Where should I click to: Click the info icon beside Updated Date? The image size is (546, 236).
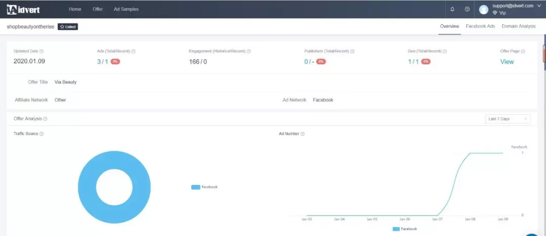42,51
